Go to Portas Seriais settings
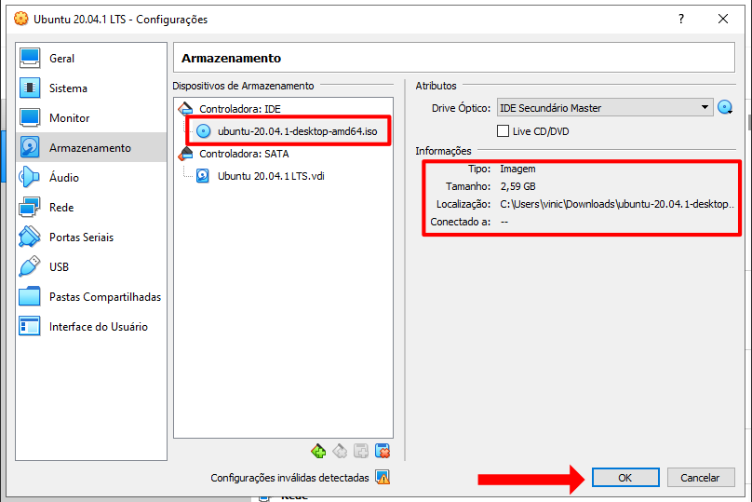The width and height of the screenshot is (752, 502). pos(91,237)
